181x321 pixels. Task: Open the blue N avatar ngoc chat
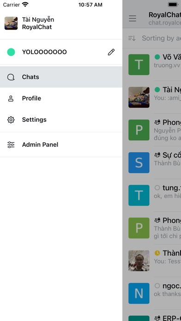[139, 293]
